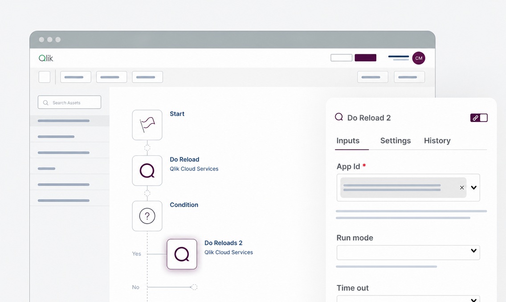Open the Time out dropdown

pos(408,298)
